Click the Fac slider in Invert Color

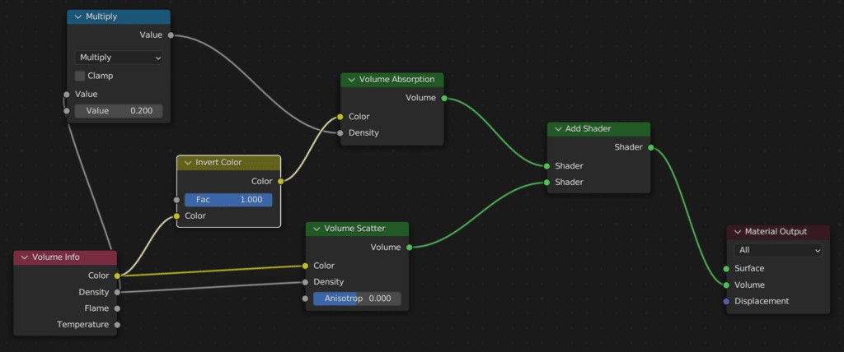(228, 200)
